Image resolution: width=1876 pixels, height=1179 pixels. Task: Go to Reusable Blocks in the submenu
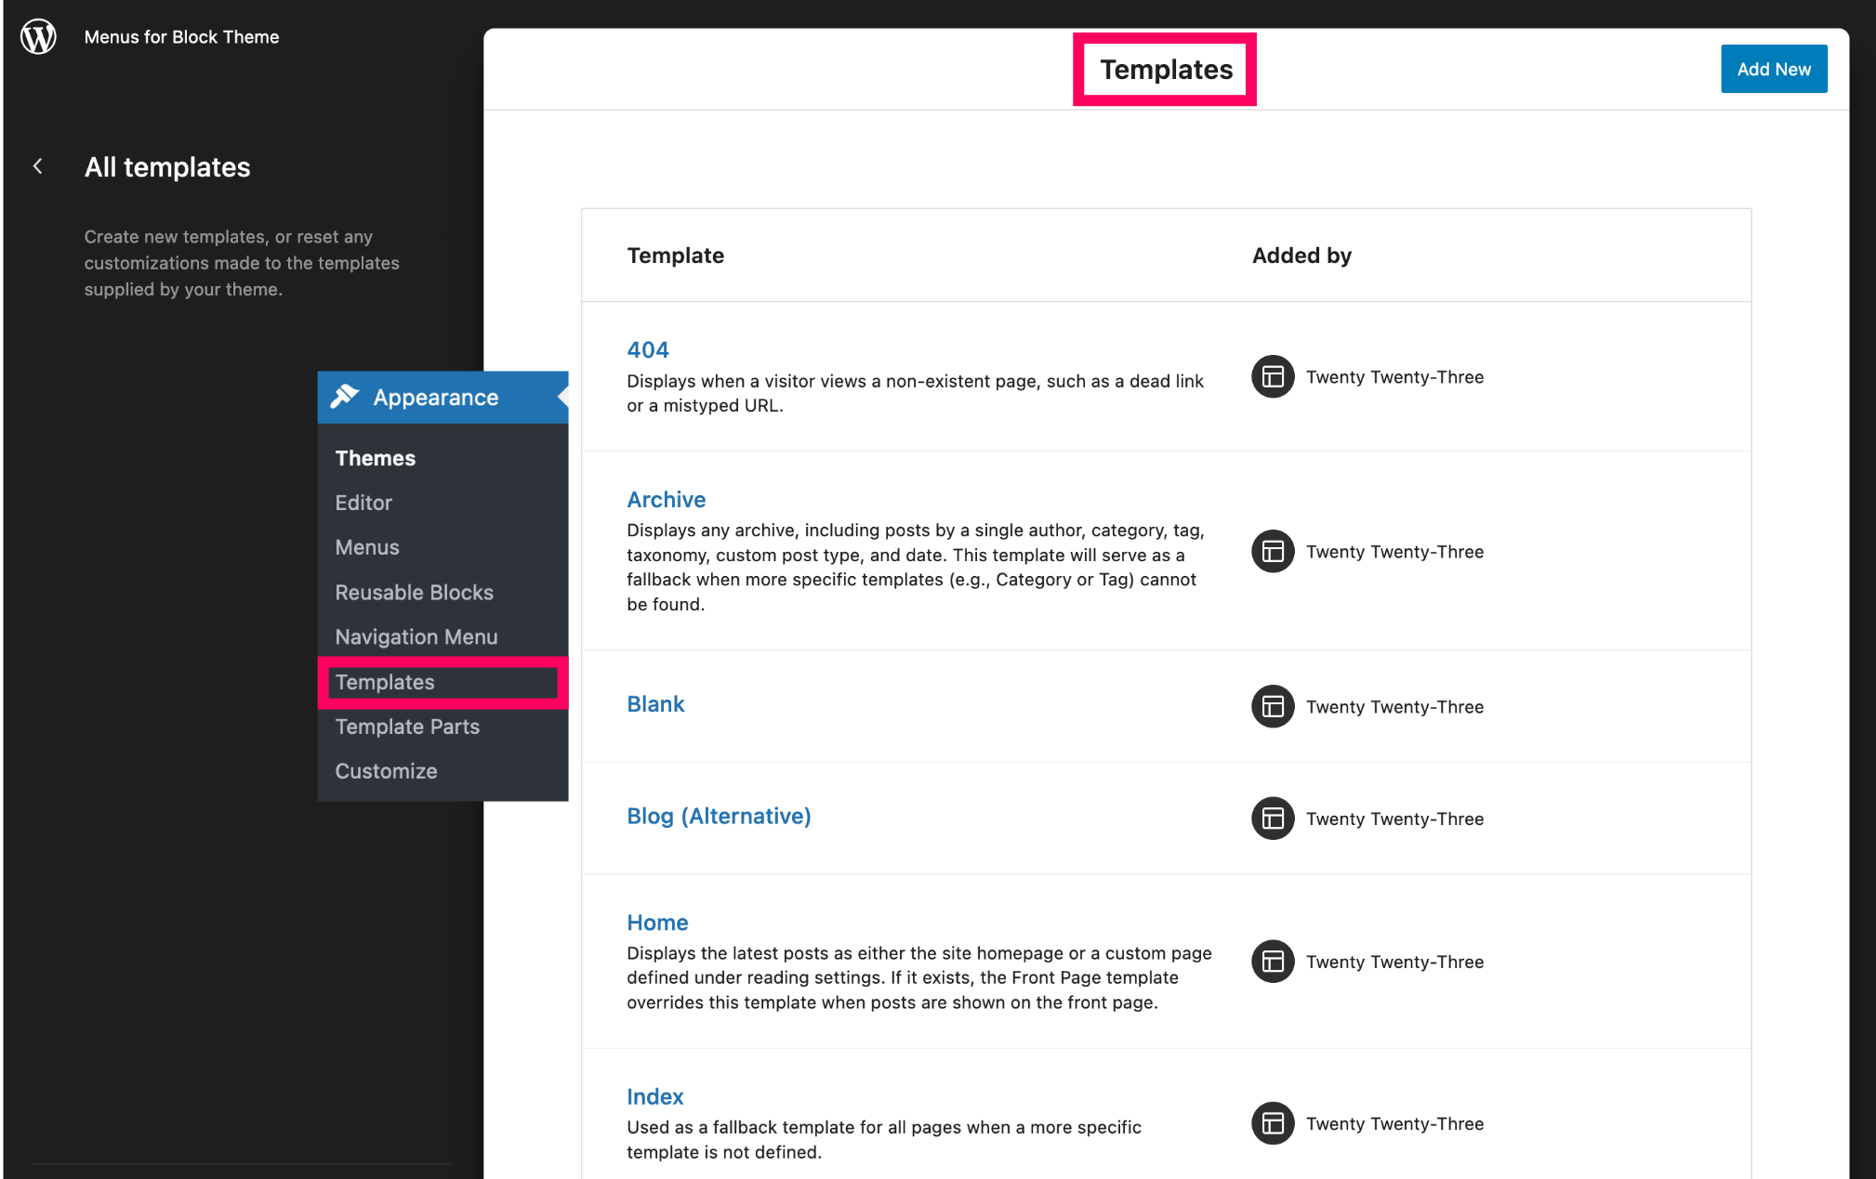[x=414, y=593]
